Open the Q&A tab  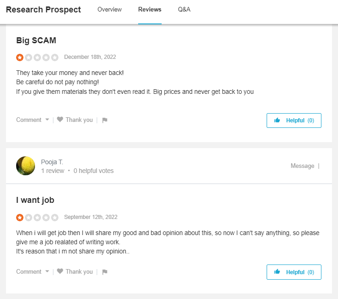[x=184, y=10]
